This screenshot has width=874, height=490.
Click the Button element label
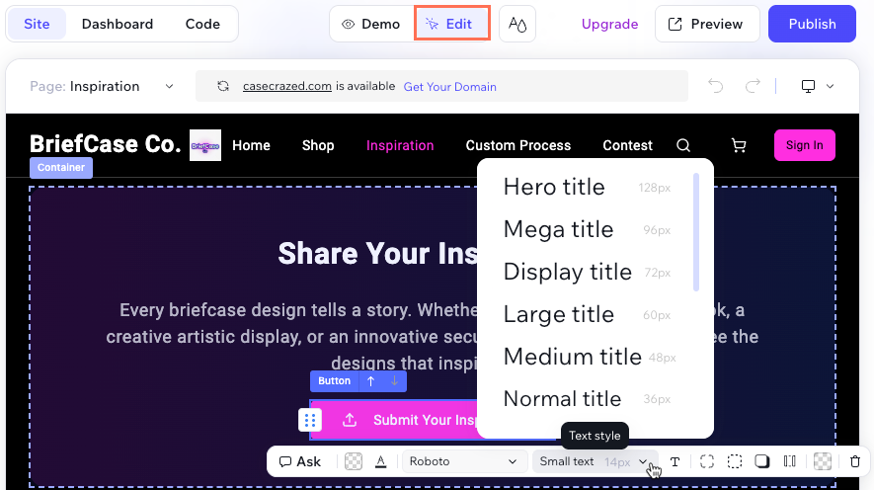[x=334, y=380]
